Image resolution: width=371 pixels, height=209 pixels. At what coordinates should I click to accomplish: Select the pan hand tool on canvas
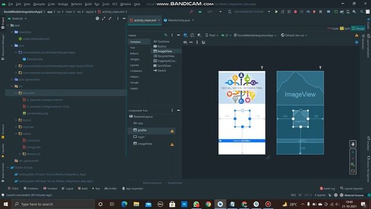click(353, 144)
